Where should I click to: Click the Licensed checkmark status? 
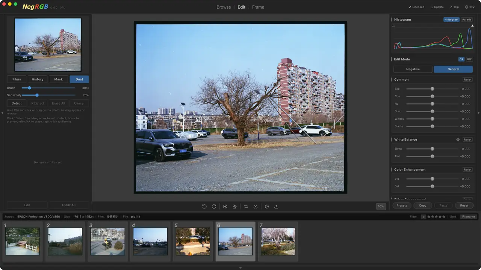click(416, 7)
